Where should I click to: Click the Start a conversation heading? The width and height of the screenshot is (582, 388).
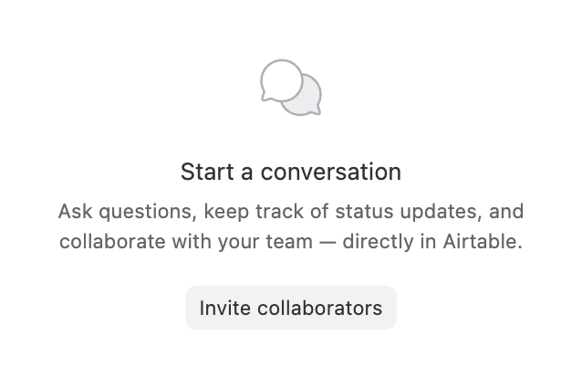(x=291, y=172)
